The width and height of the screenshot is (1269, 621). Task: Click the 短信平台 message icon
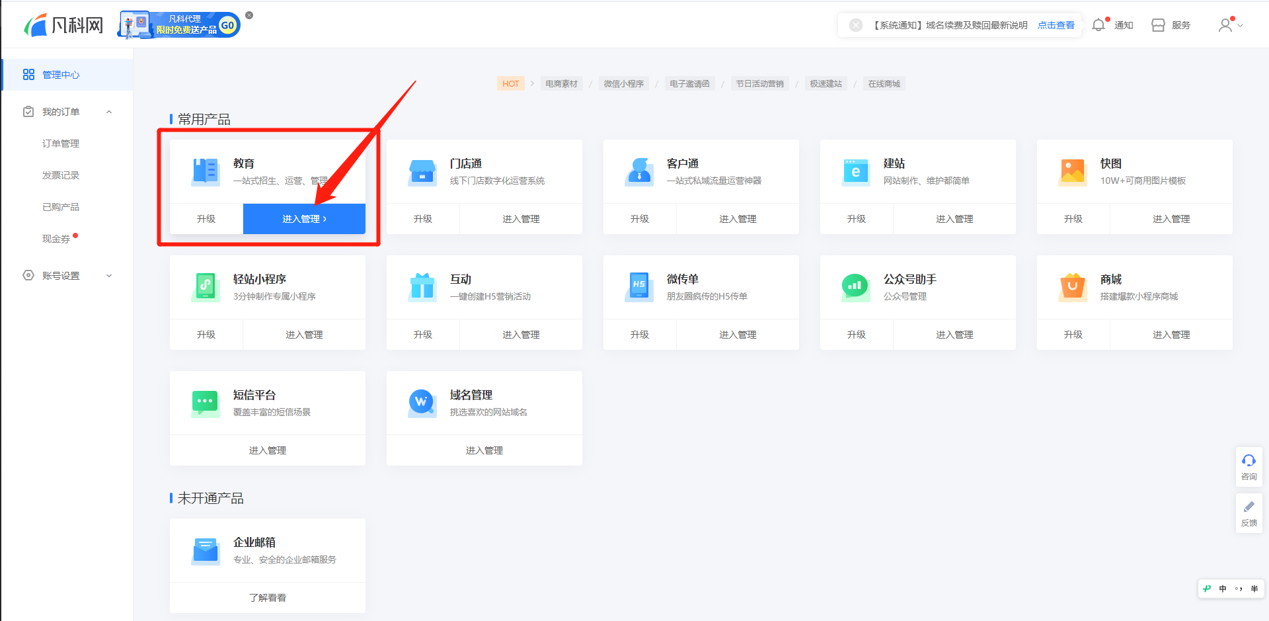[x=206, y=403]
